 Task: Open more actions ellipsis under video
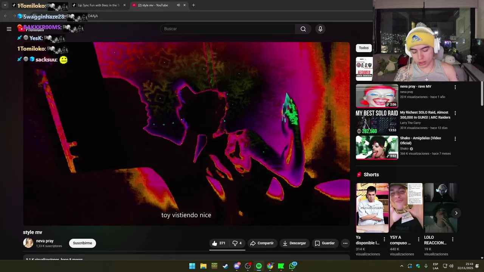pos(345,243)
